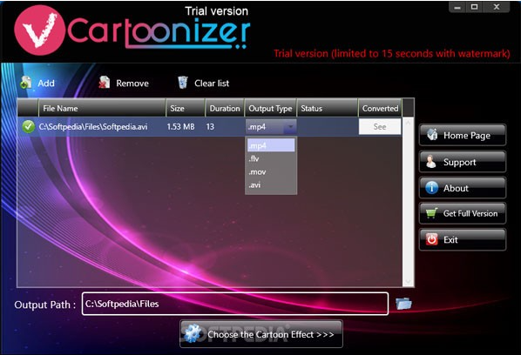Choose .mov from the format list
Image resolution: width=521 pixels, height=355 pixels.
coord(271,172)
